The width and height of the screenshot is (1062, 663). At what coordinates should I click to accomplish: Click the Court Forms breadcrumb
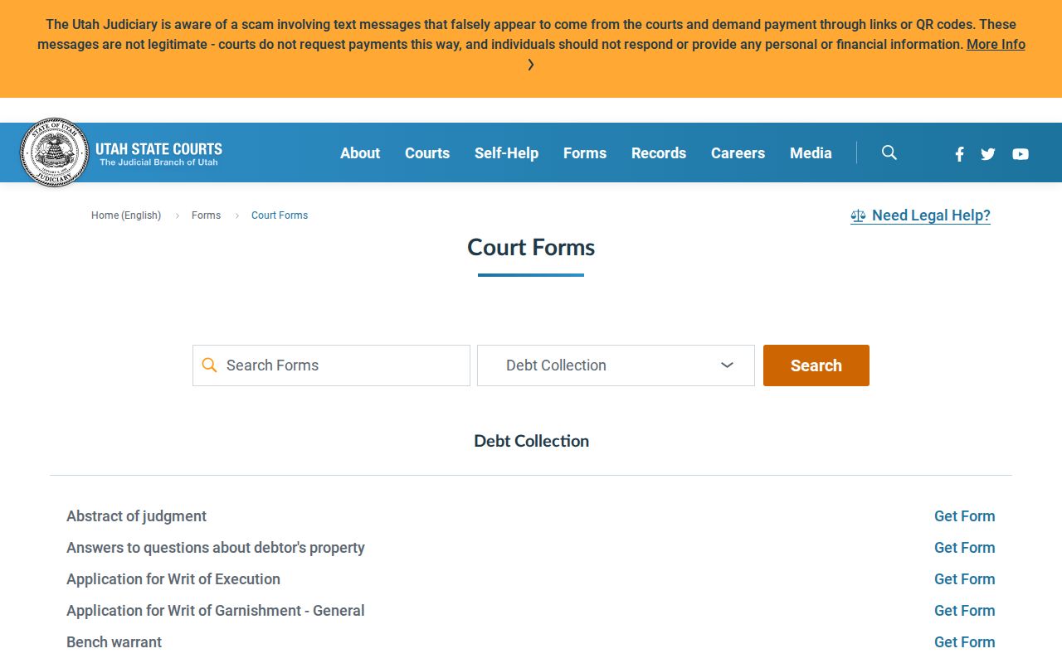point(280,215)
